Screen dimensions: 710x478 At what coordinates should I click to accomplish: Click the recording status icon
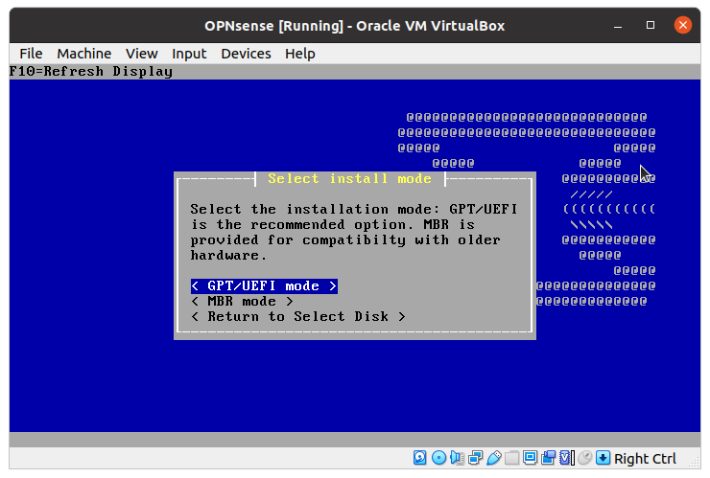coord(549,458)
